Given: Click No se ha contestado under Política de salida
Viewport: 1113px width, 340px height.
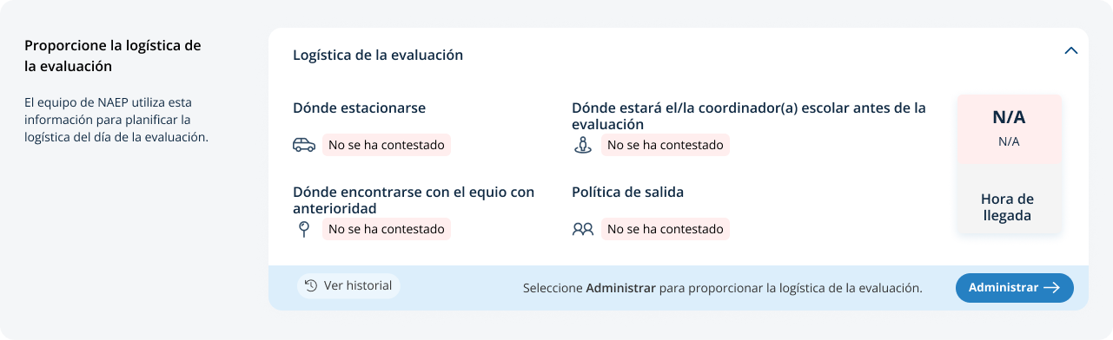Looking at the screenshot, I should pos(666,229).
